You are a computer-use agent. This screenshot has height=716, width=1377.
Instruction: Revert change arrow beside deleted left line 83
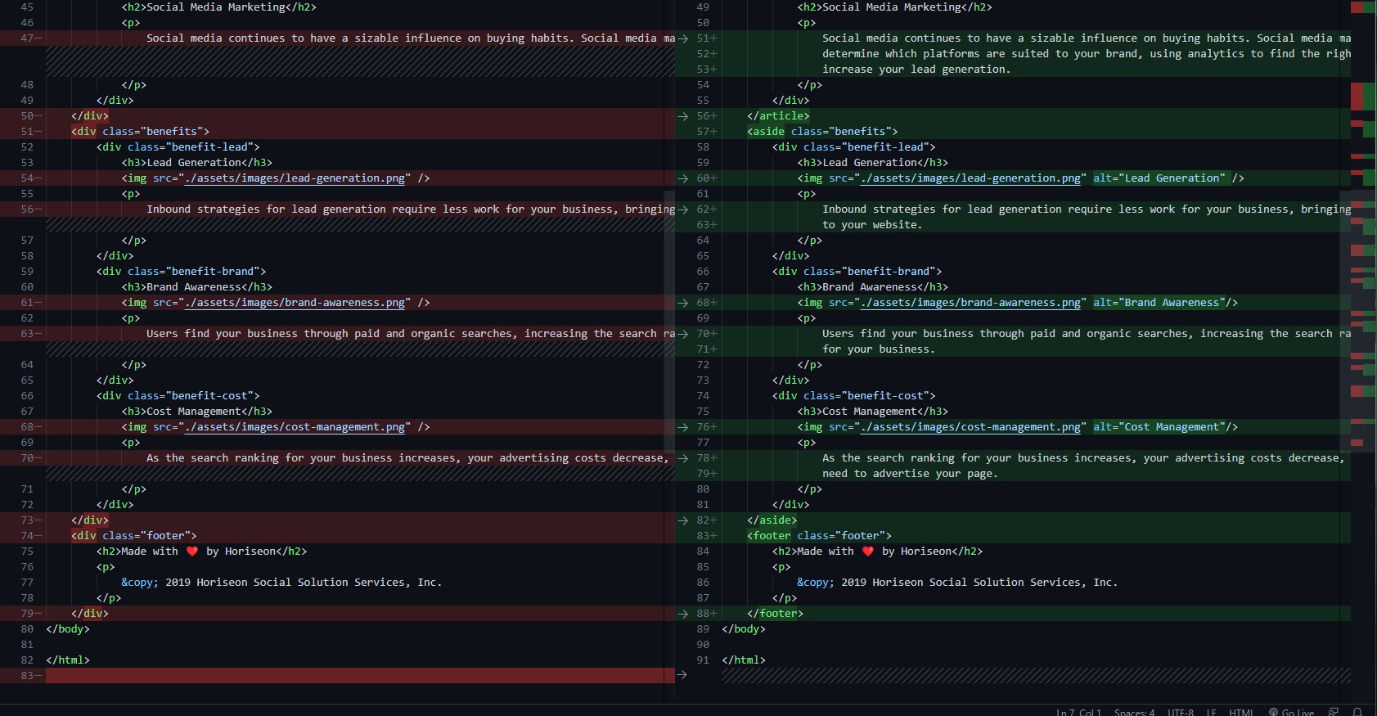point(682,675)
